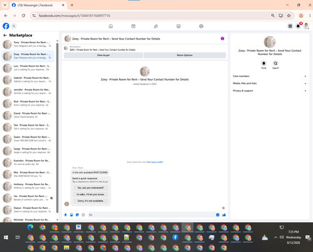Open the Kasindra conversation
Viewport: 313px width, 252px height.
coord(28,163)
